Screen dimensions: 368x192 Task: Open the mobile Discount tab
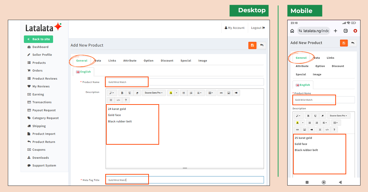[338, 66]
